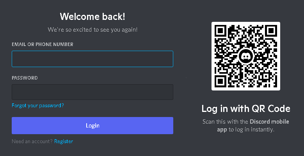
Task: Click the bold Discord mobile text
Action: 269,122
